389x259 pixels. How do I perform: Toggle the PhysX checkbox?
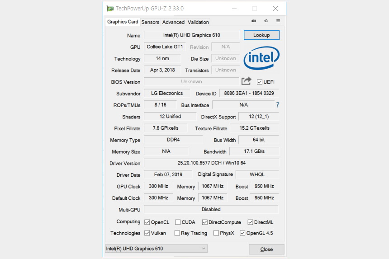(216, 233)
